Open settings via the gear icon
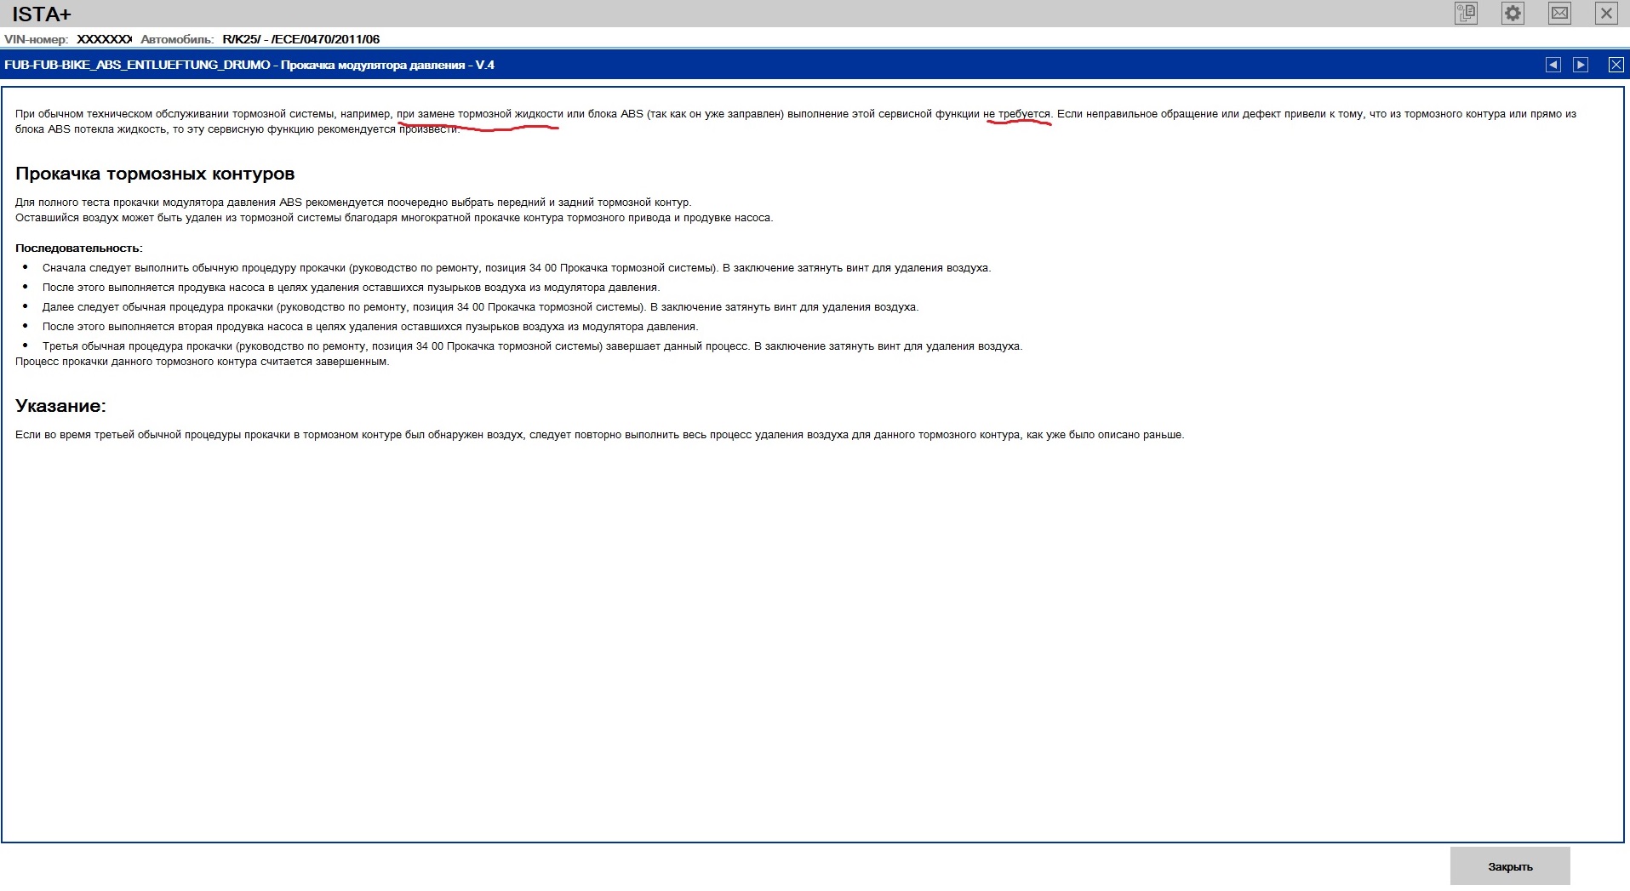This screenshot has width=1630, height=891. [x=1513, y=14]
